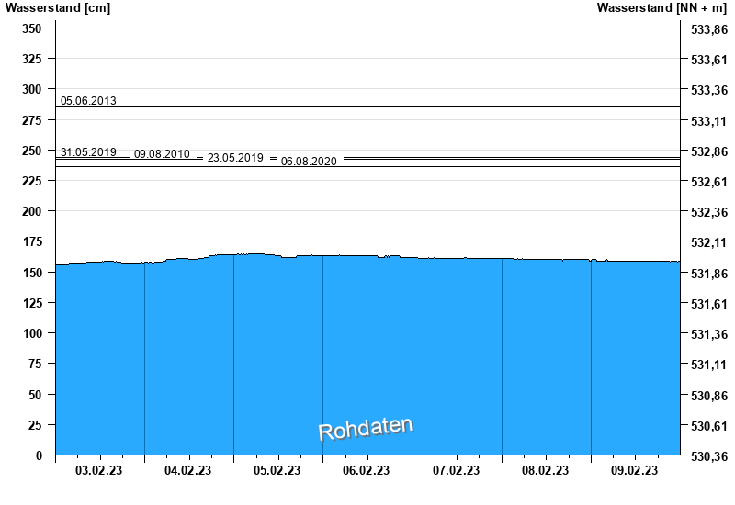Click the 07.02.23 date label
The height and width of the screenshot is (505, 735).
click(x=456, y=471)
